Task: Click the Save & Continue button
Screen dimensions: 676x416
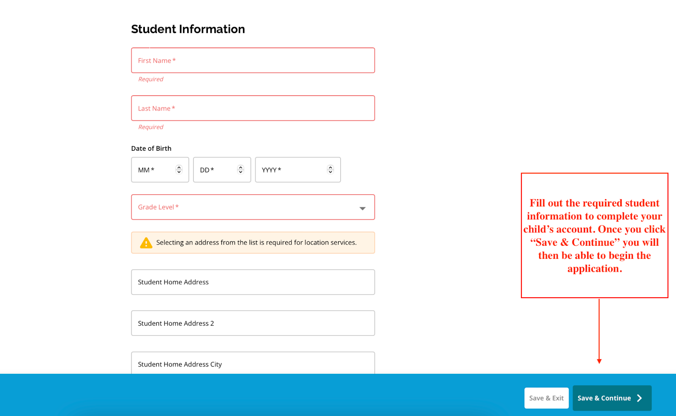Action: coord(612,398)
